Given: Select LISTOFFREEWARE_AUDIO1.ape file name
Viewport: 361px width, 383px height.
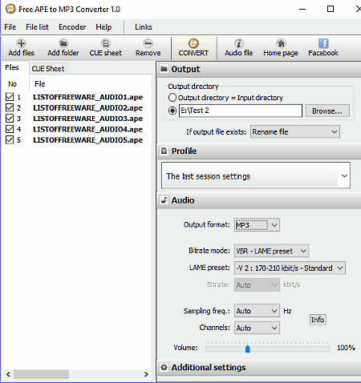Looking at the screenshot, I should point(87,97).
